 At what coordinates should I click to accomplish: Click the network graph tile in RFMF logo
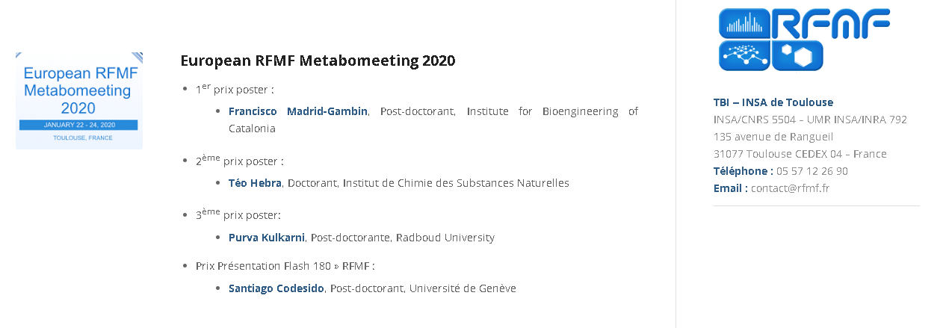click(743, 55)
